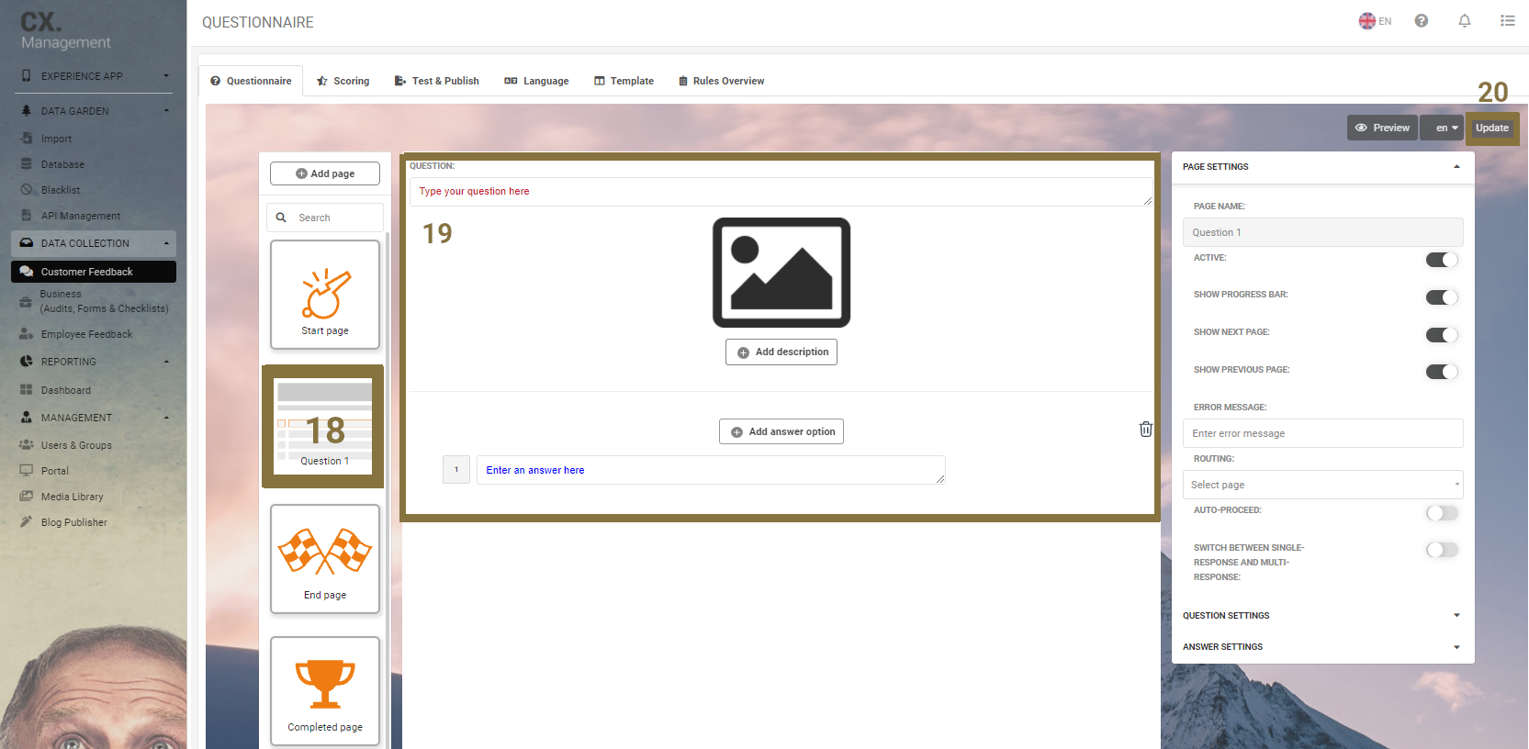Enable the Auto-Proceed switch

(1442, 513)
